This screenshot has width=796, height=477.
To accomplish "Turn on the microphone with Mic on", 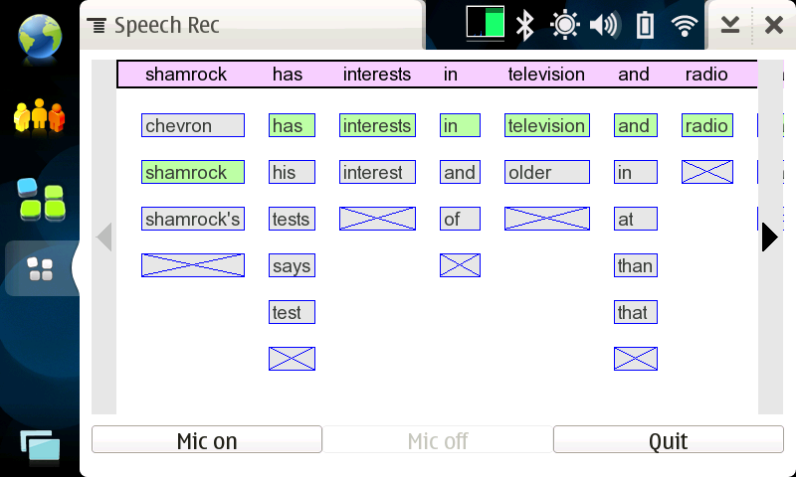I will 207,439.
